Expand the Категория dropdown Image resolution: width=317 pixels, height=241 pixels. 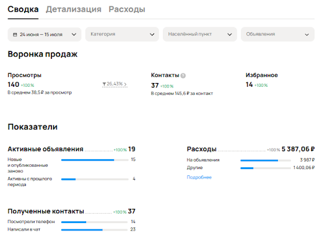pyautogui.click(x=122, y=34)
